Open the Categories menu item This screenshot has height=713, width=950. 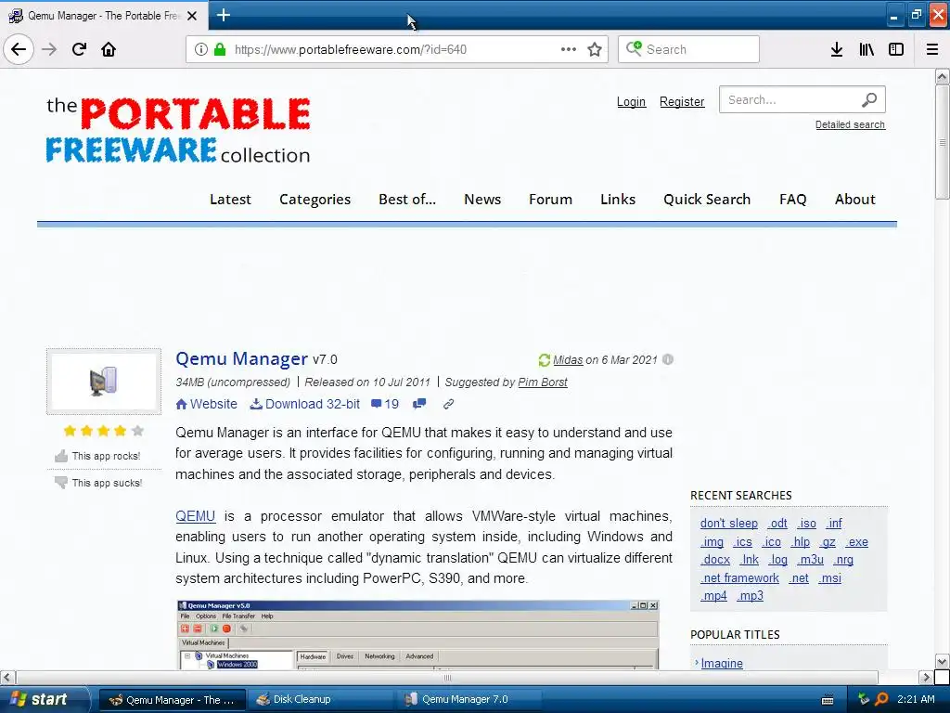point(315,200)
